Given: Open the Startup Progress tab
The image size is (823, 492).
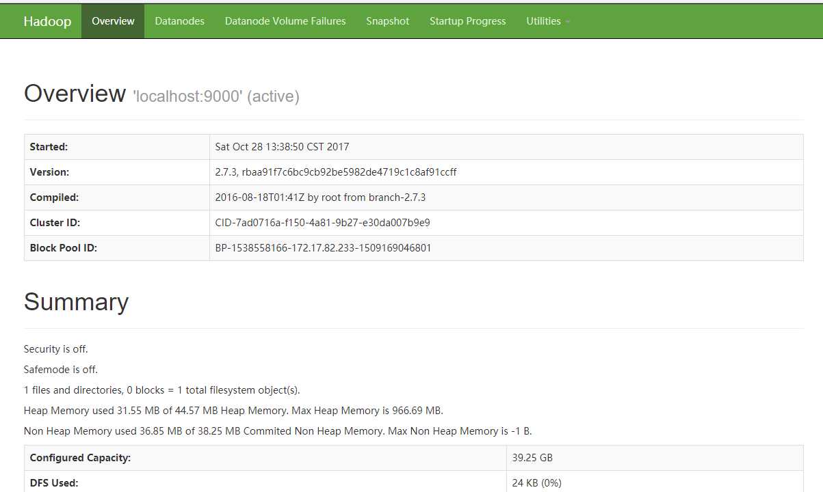Looking at the screenshot, I should (x=468, y=21).
